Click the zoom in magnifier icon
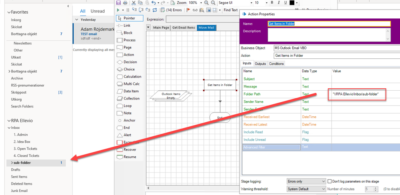400x195 pixels. pyautogui.click(x=207, y=3)
